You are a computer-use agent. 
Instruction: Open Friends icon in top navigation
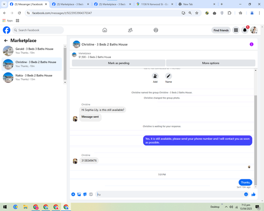130,30
